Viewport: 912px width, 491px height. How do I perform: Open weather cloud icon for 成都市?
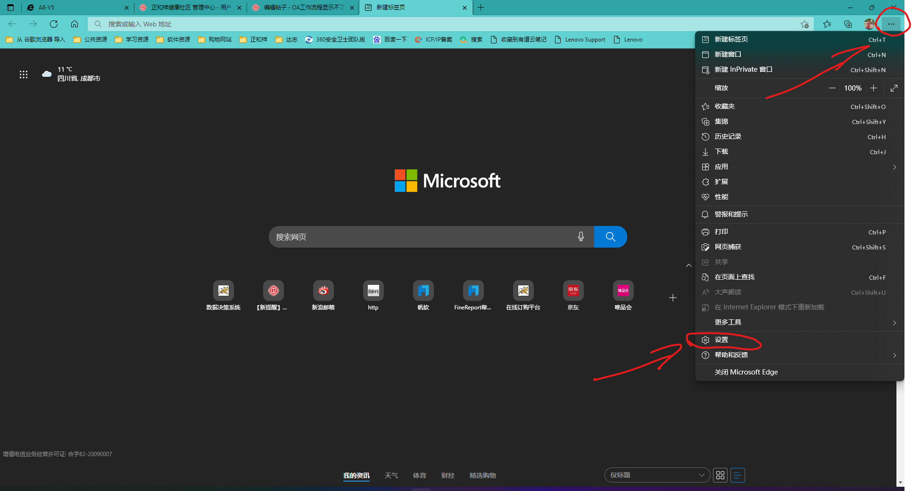click(x=47, y=74)
